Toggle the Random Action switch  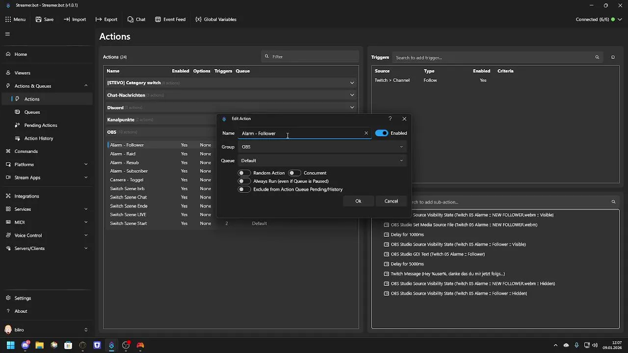tap(244, 173)
